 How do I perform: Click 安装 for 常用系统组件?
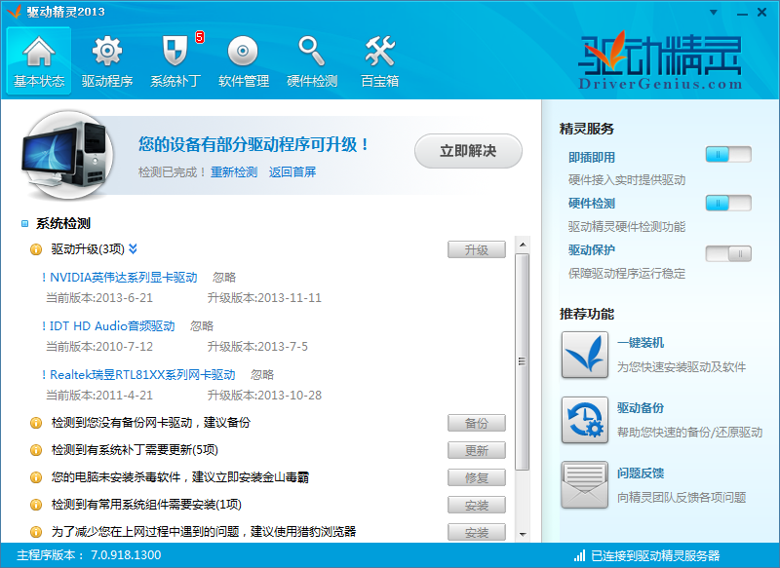[x=477, y=506]
